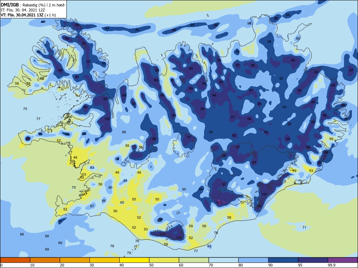Select the bright yellow 40–50 legend swatch
Screen dimensions: 358x268
click(x=134, y=260)
